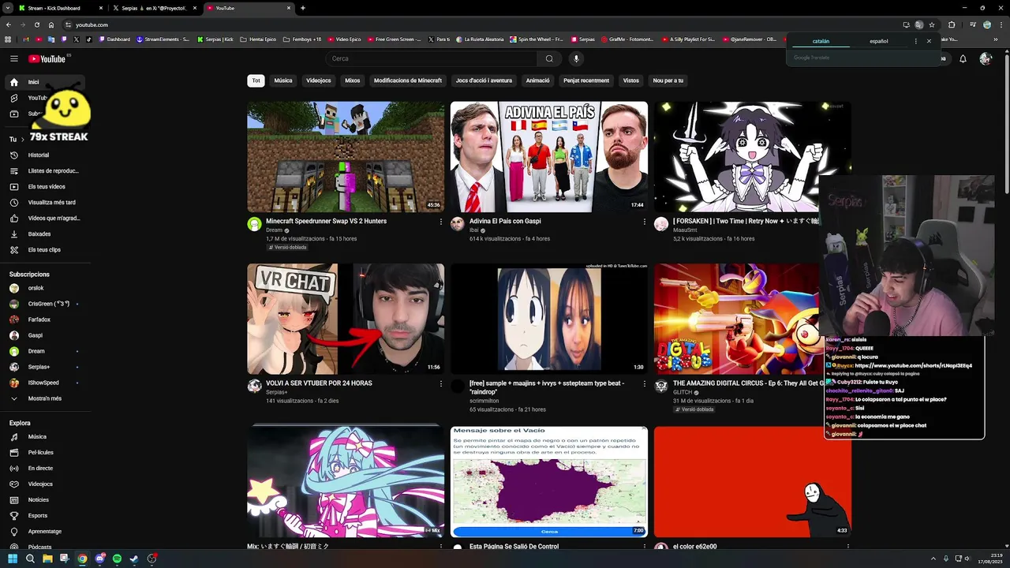
Task: Select the Animació filter chip
Action: tap(538, 80)
